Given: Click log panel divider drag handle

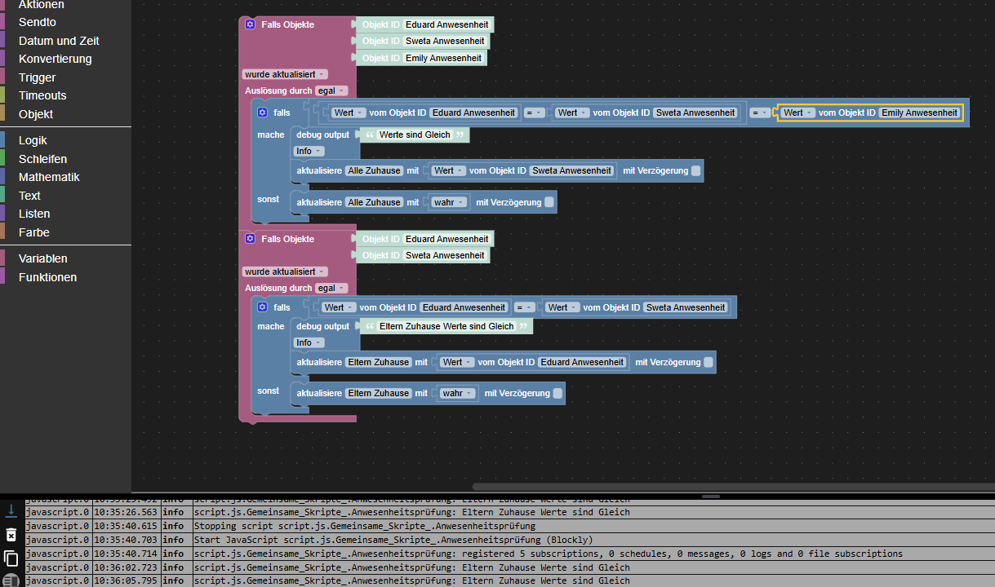Looking at the screenshot, I should pos(711,496).
